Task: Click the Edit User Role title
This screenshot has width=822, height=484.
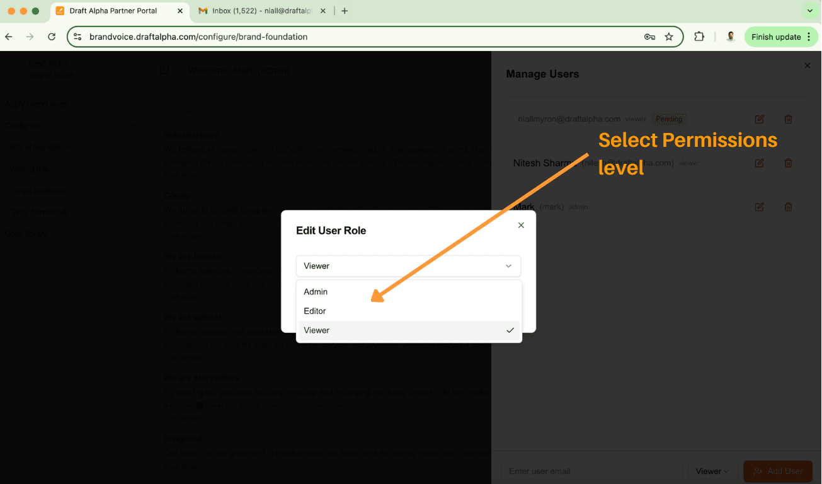Action: [331, 231]
